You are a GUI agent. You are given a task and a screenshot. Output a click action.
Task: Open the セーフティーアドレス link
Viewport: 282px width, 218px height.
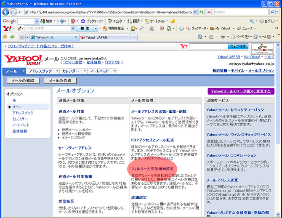75,148
